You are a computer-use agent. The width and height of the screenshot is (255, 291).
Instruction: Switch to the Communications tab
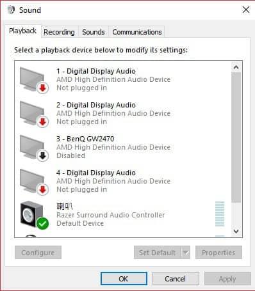tap(137, 32)
